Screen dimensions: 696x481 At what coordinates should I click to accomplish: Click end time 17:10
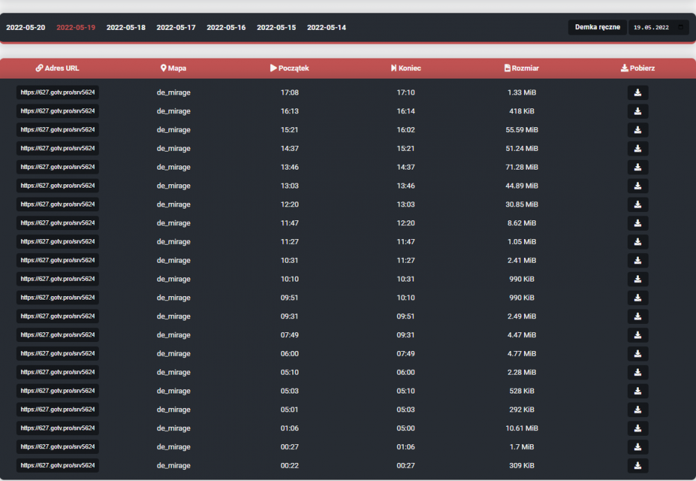[406, 92]
